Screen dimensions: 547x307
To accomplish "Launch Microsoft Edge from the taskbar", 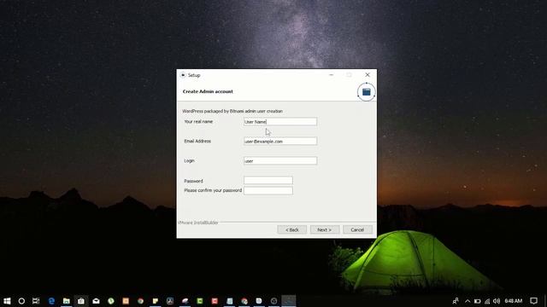I will (x=51, y=301).
